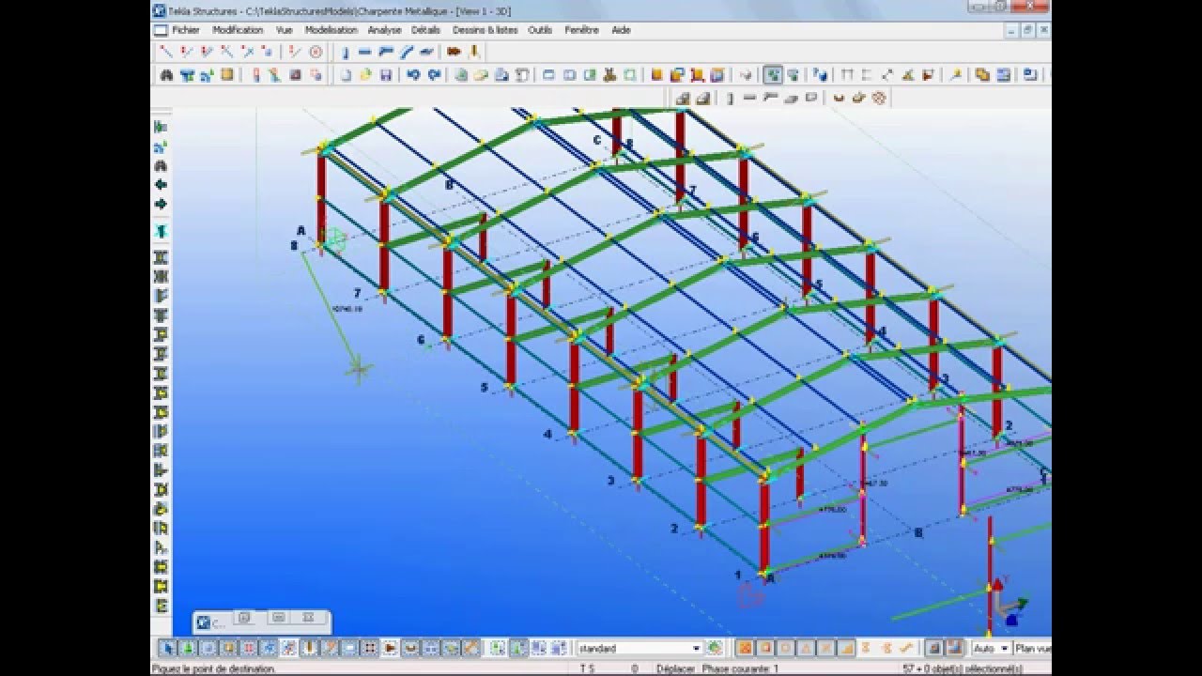
Task: Create concrete column tool
Action: pos(731,98)
